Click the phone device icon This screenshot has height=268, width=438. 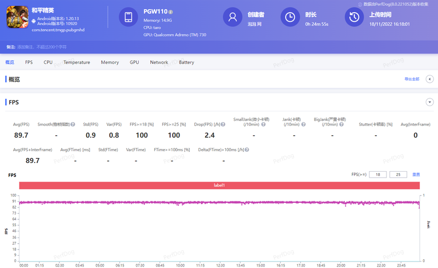pos(128,17)
